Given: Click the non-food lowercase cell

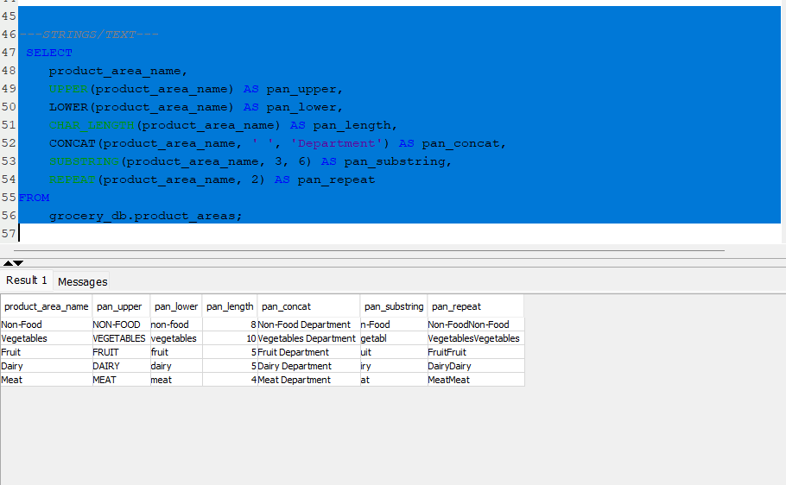Looking at the screenshot, I should pos(176,324).
